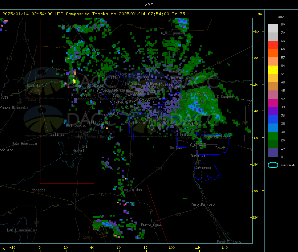Pick the light orange 54-57 dBZ swatch
Image resolution: width=298 pixels, height=252 pixels.
click(x=273, y=61)
